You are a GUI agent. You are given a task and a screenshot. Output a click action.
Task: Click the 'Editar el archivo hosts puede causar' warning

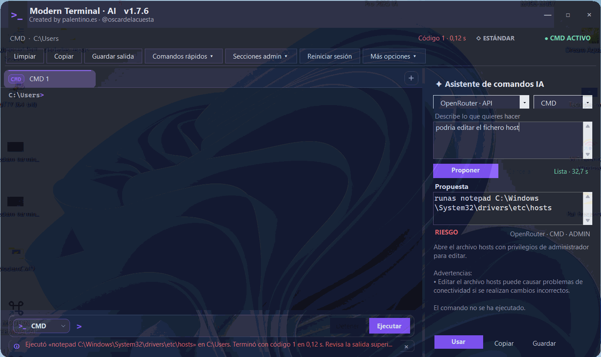tap(508, 286)
